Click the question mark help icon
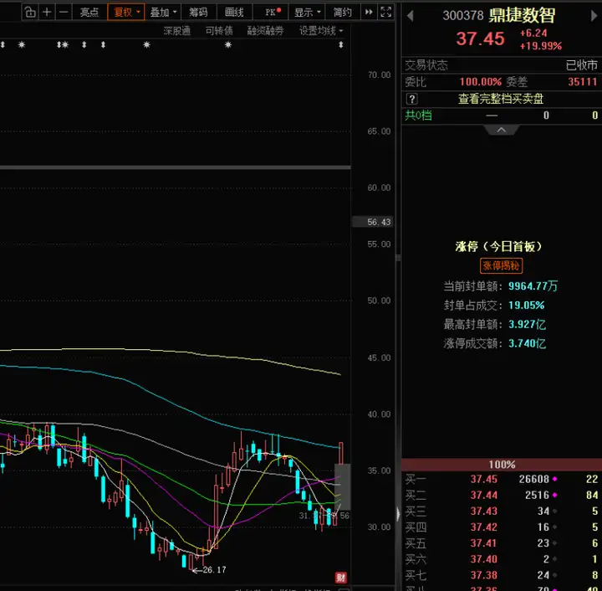The height and width of the screenshot is (591, 602). [411, 99]
